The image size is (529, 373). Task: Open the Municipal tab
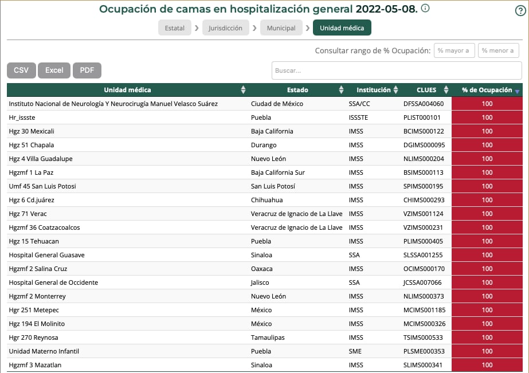tap(281, 28)
